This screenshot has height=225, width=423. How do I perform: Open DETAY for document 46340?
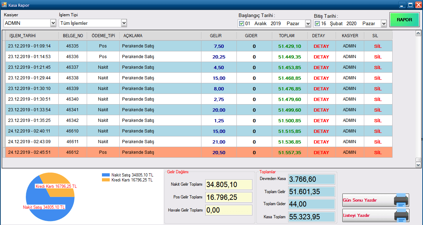[x=321, y=99]
